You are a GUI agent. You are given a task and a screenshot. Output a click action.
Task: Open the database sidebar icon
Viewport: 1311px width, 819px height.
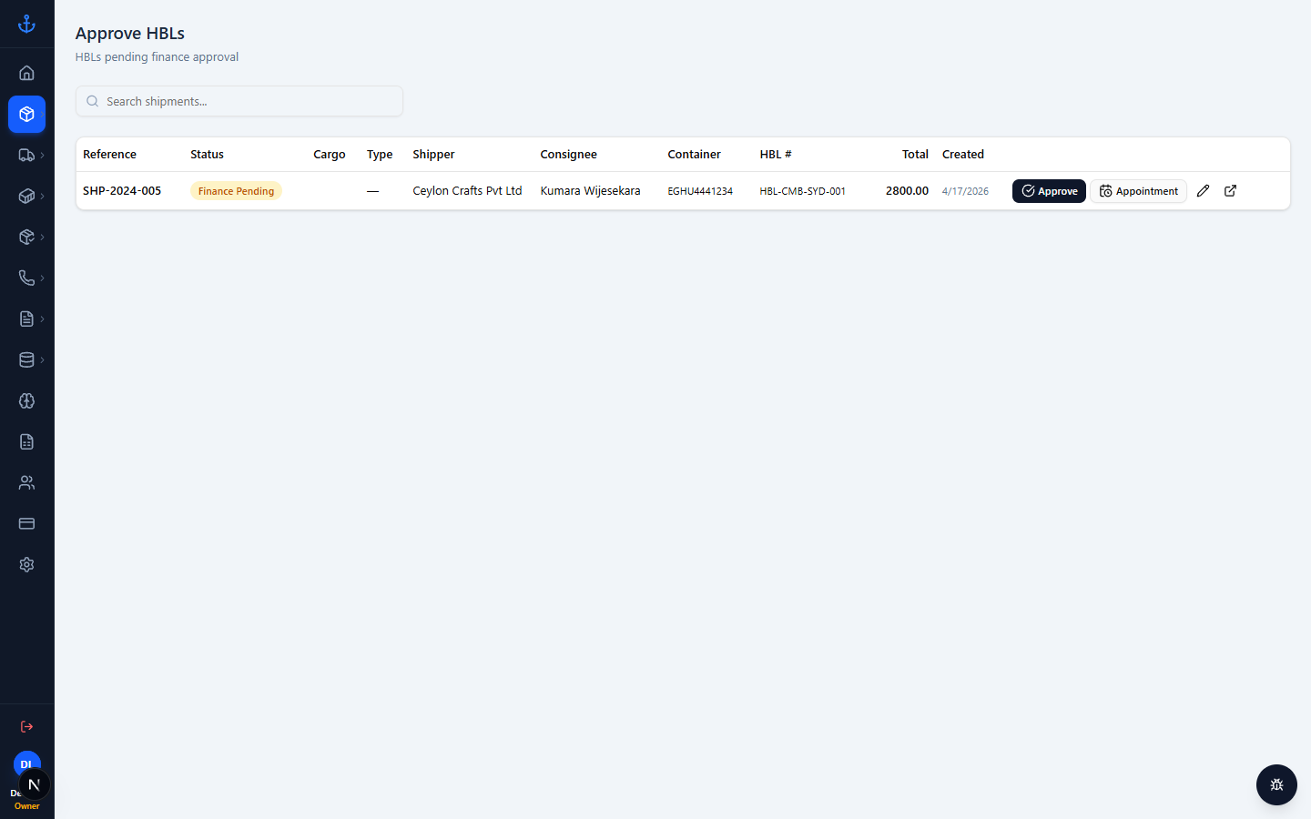click(26, 359)
